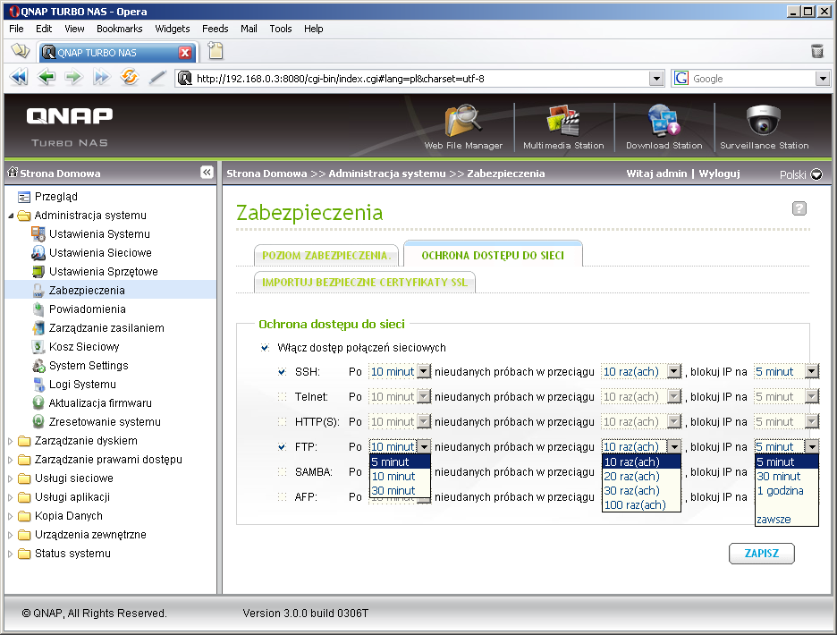Go forward with the green arrow
The image size is (837, 635).
tap(73, 78)
